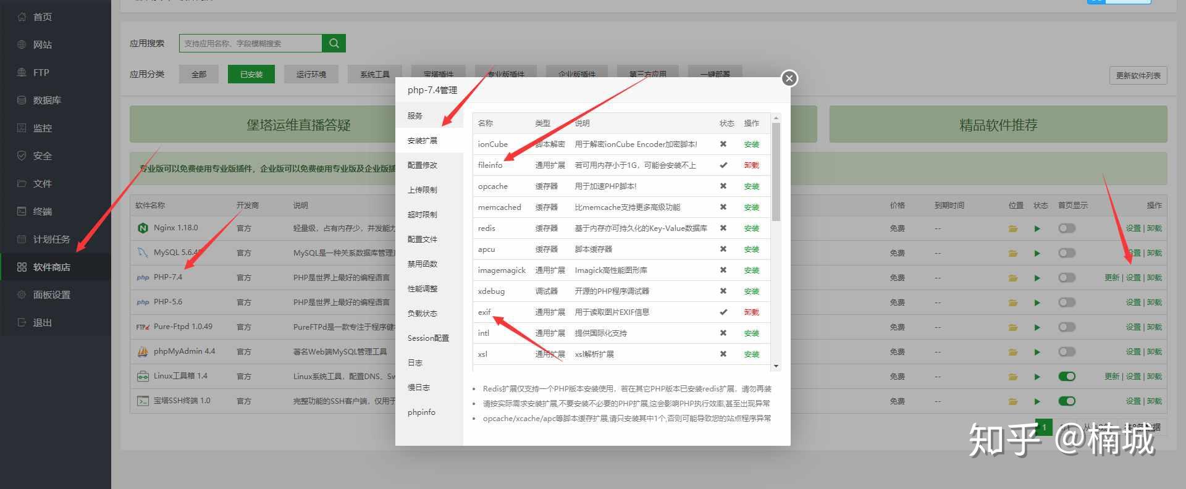Close the php-7.4管理 dialog
This screenshot has height=489, width=1186.
coord(789,78)
